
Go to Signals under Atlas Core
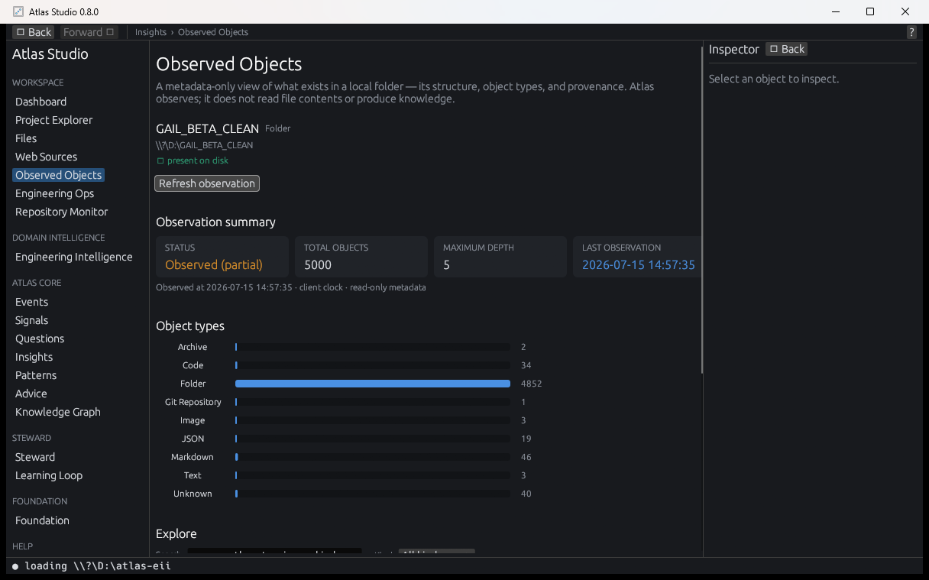pos(31,320)
